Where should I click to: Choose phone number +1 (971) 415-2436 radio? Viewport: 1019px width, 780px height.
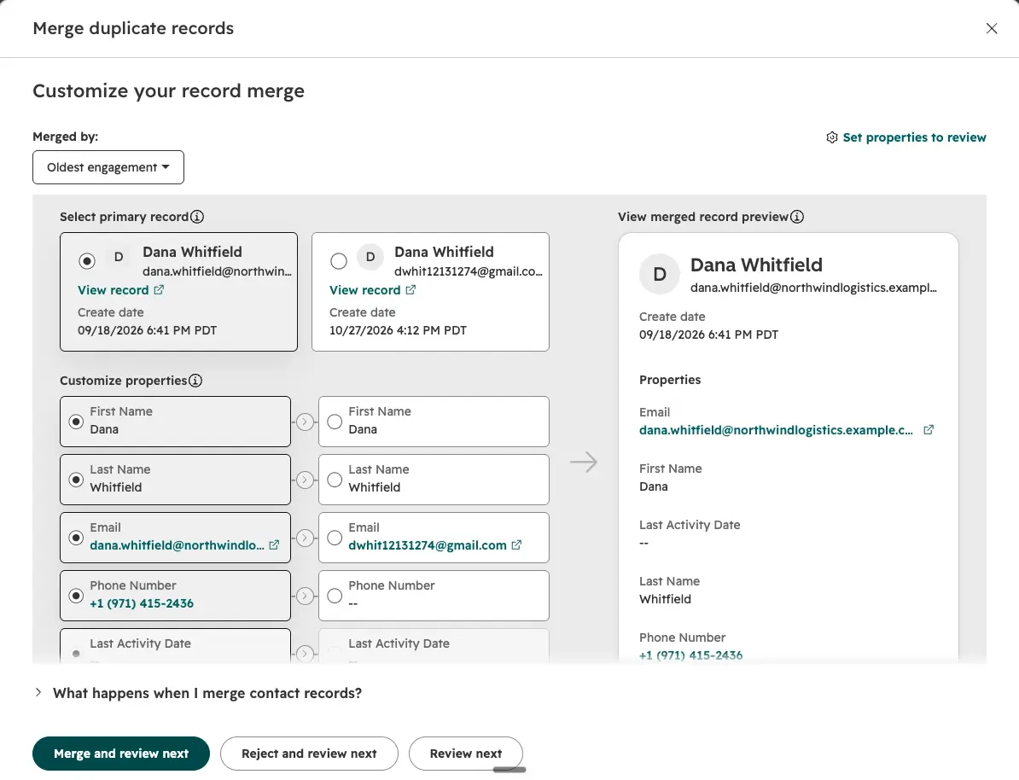click(76, 596)
